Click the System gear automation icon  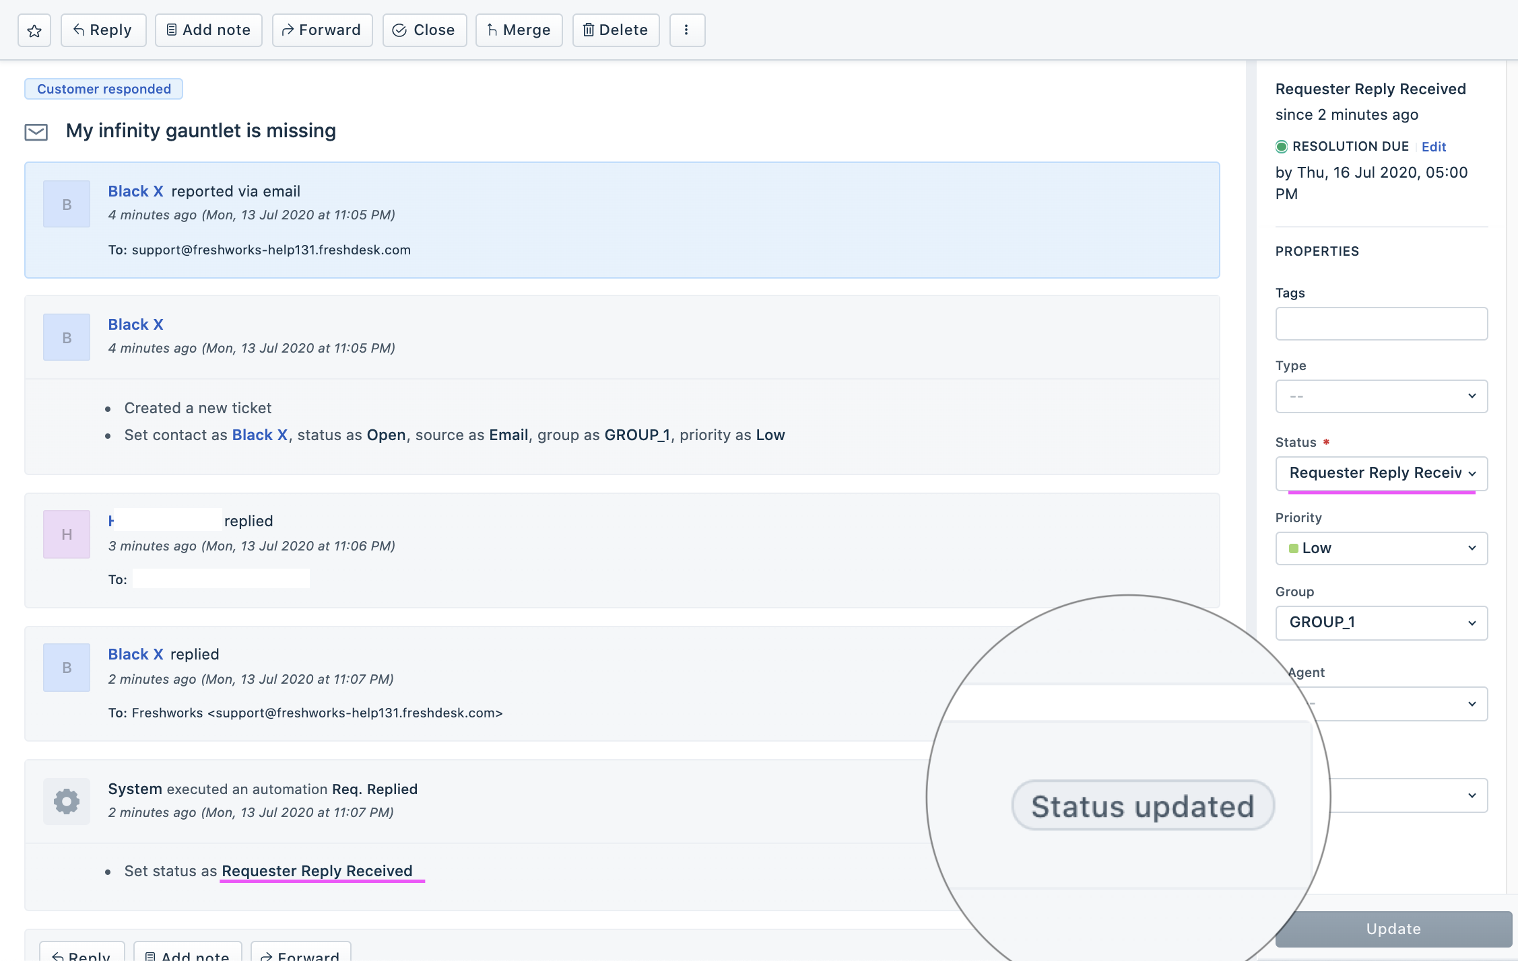coord(67,801)
